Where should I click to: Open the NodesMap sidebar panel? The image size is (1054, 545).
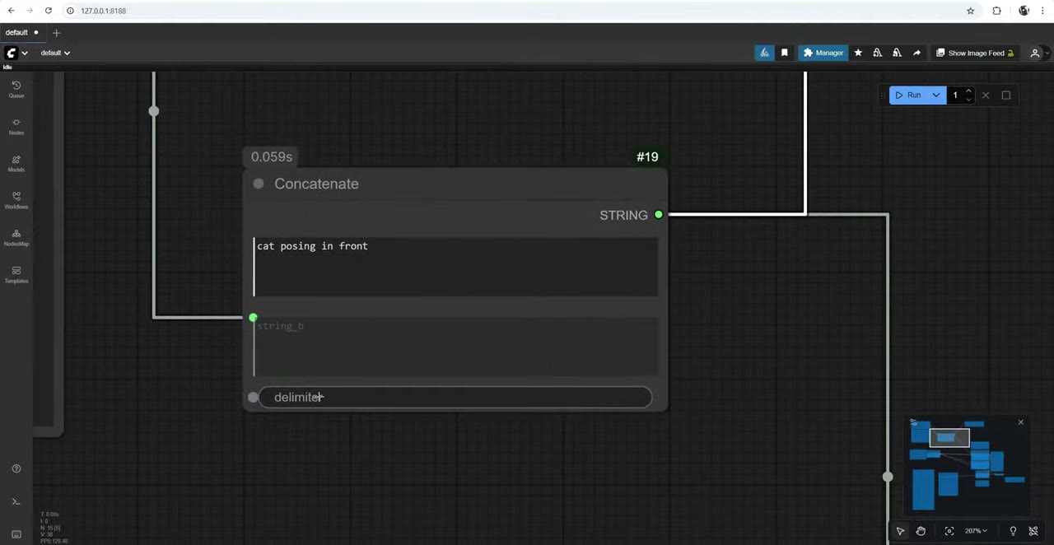pos(16,237)
